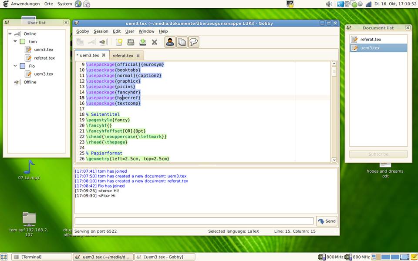Select referat.tex in the Document list
This screenshot has width=418, height=261.
coord(371,40)
